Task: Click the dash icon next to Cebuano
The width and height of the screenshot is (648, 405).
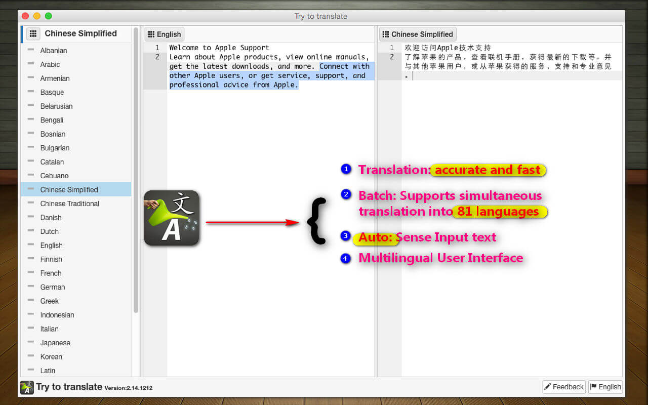Action: click(x=31, y=175)
